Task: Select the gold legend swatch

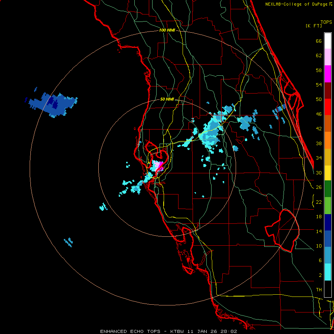Action: [x=328, y=157]
